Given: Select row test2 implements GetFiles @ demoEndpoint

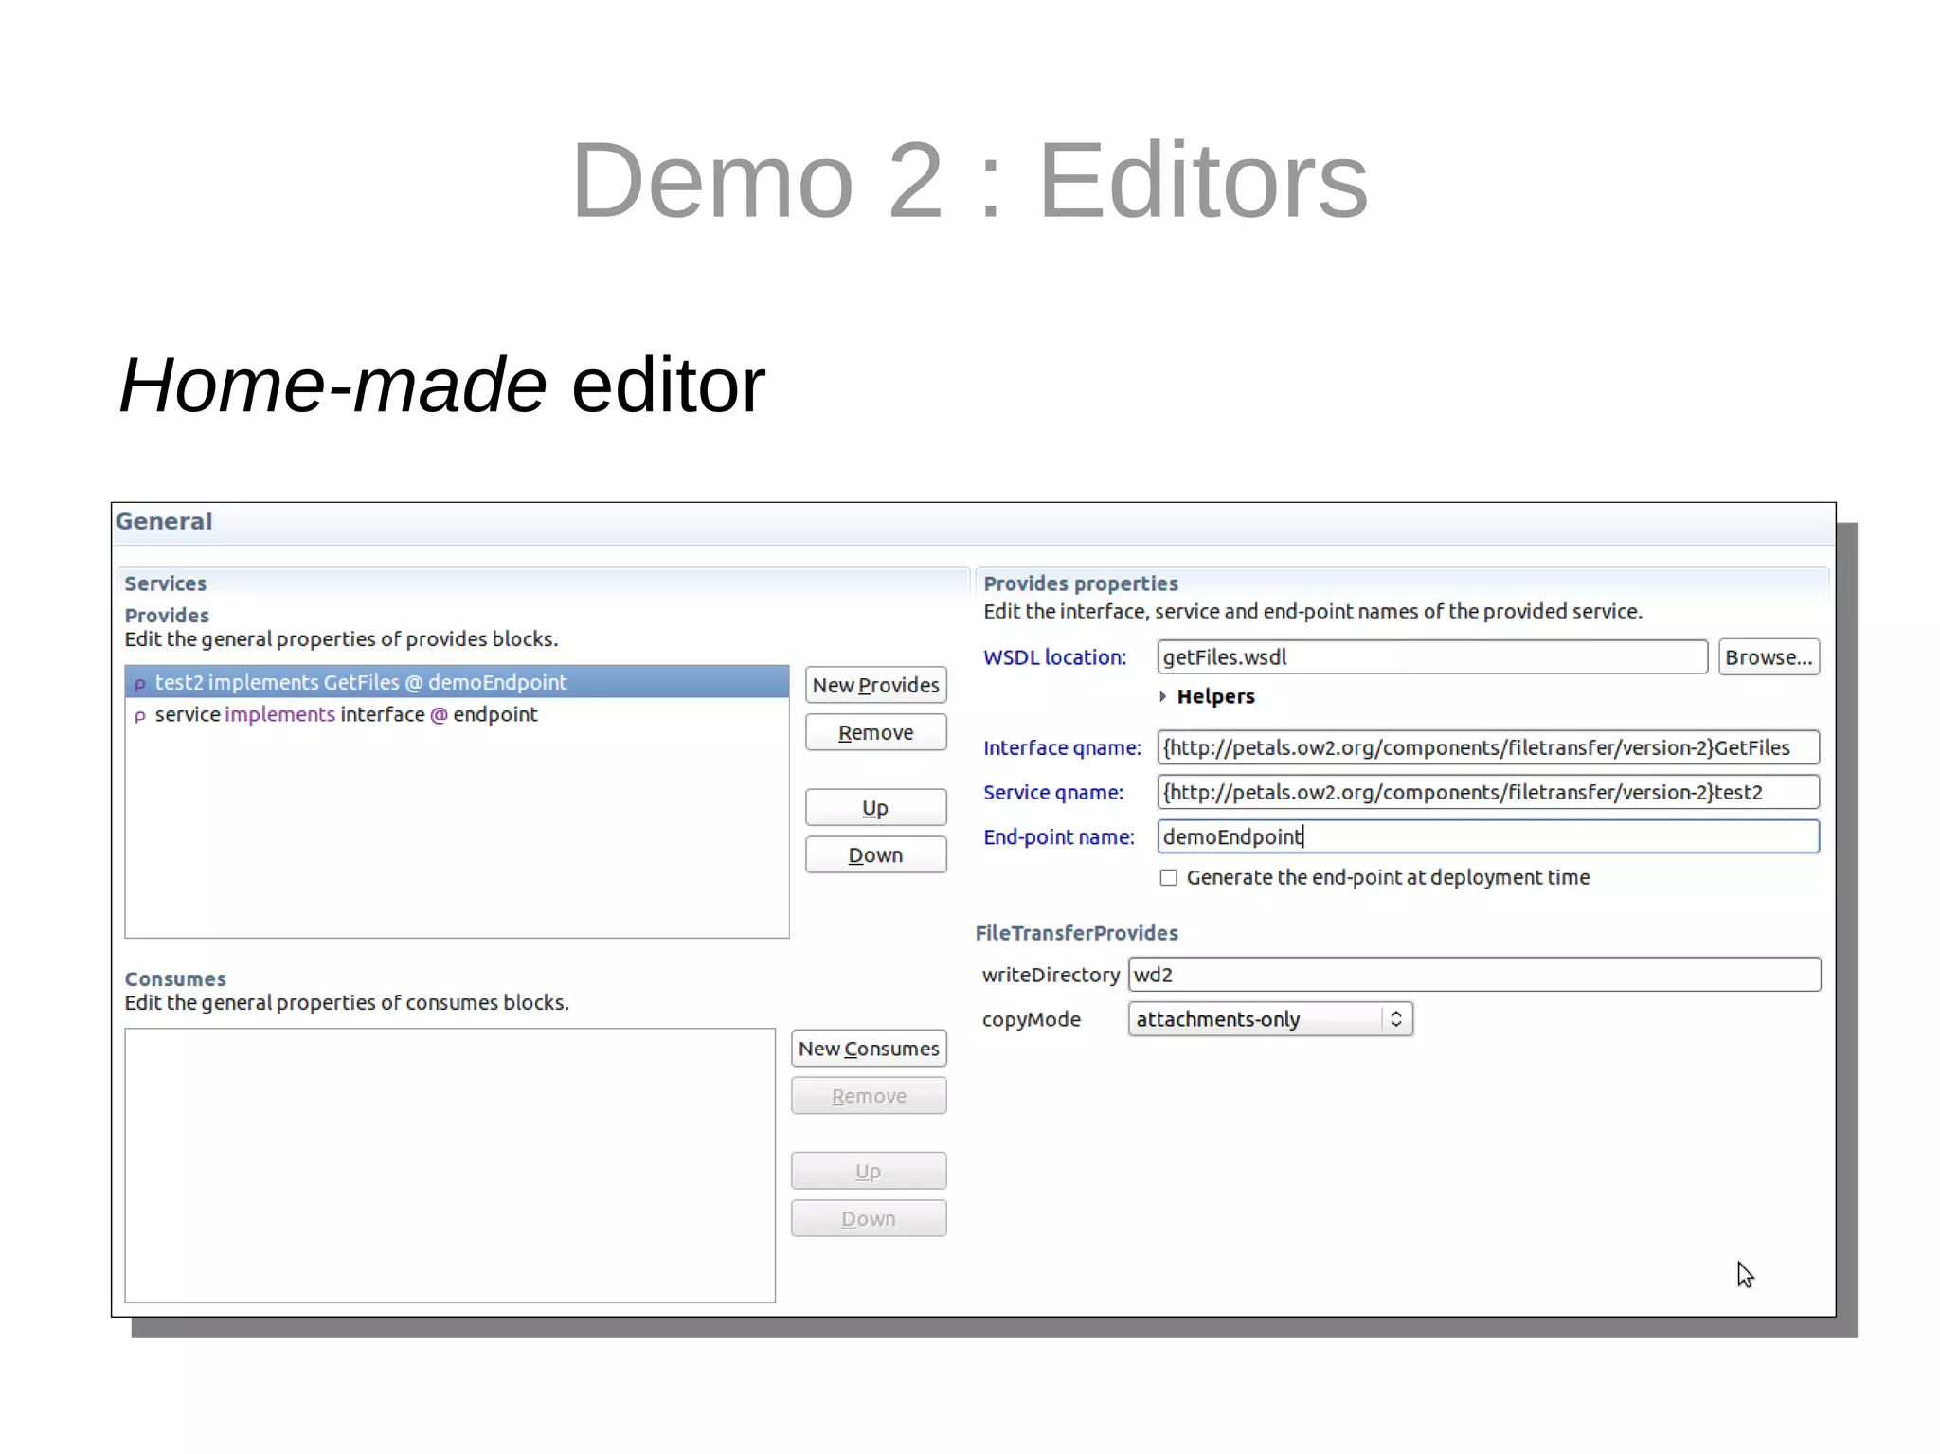Looking at the screenshot, I should tap(457, 682).
